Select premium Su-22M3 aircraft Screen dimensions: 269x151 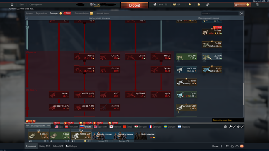187,57
